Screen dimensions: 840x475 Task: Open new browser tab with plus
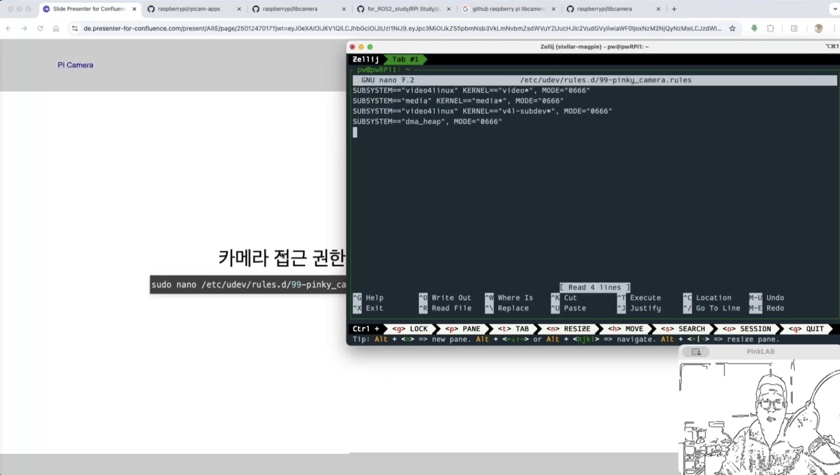(x=674, y=9)
